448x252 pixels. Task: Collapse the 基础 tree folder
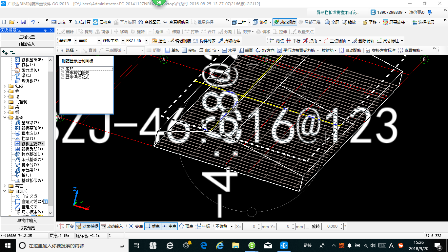pyautogui.click(x=5, y=117)
